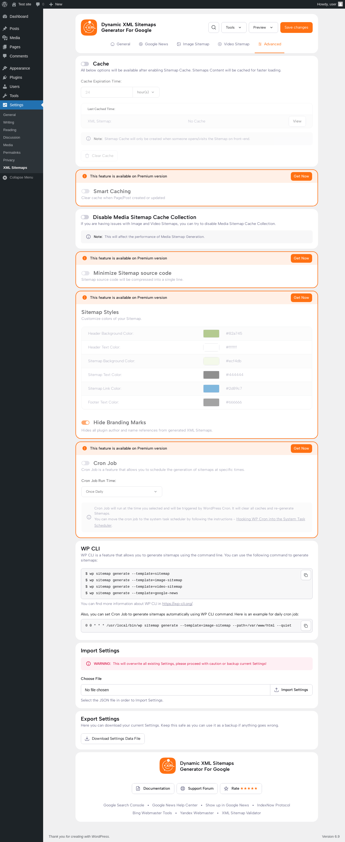Click the Header Text Color #ffffff value
The height and width of the screenshot is (842, 345).
tap(231, 347)
